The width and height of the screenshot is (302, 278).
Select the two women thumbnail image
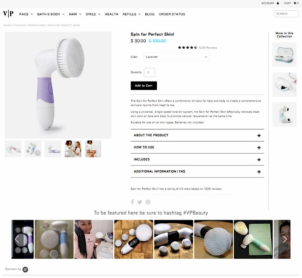click(73, 149)
